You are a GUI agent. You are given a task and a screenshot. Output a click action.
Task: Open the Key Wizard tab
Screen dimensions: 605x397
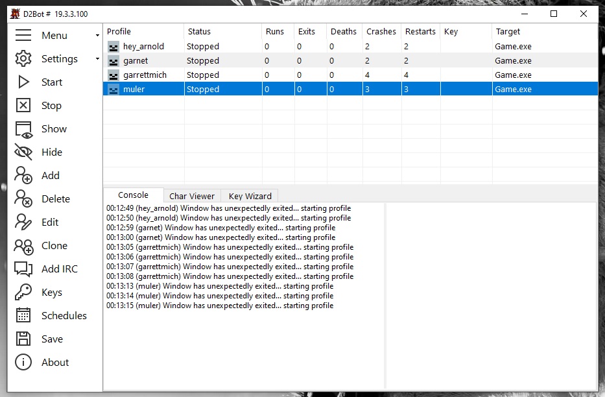point(249,196)
